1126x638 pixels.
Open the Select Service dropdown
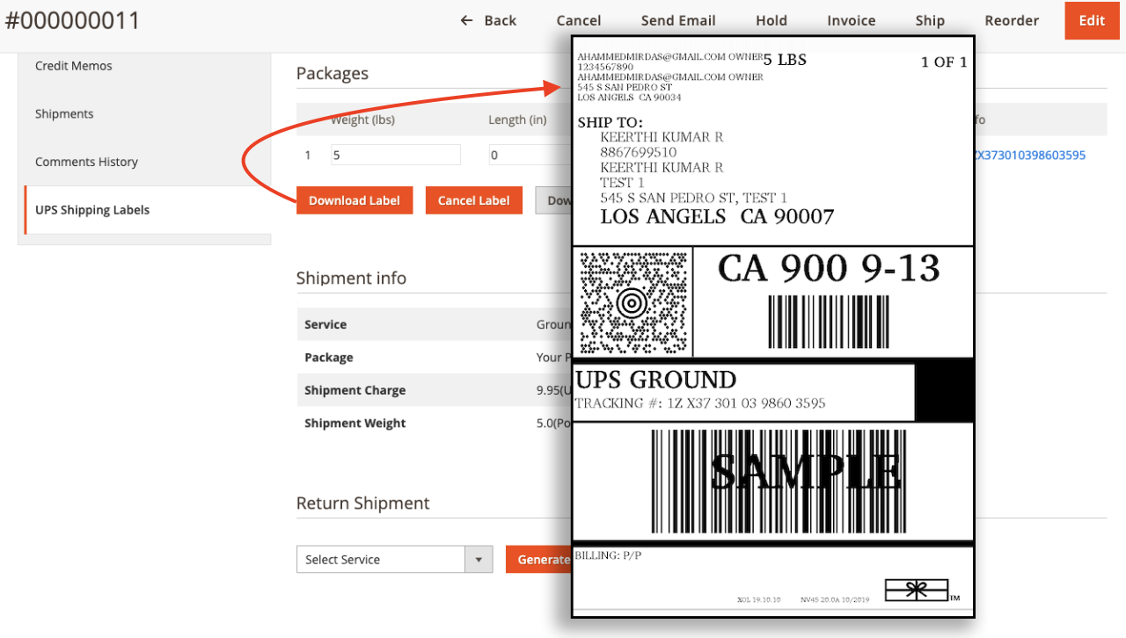coord(394,560)
